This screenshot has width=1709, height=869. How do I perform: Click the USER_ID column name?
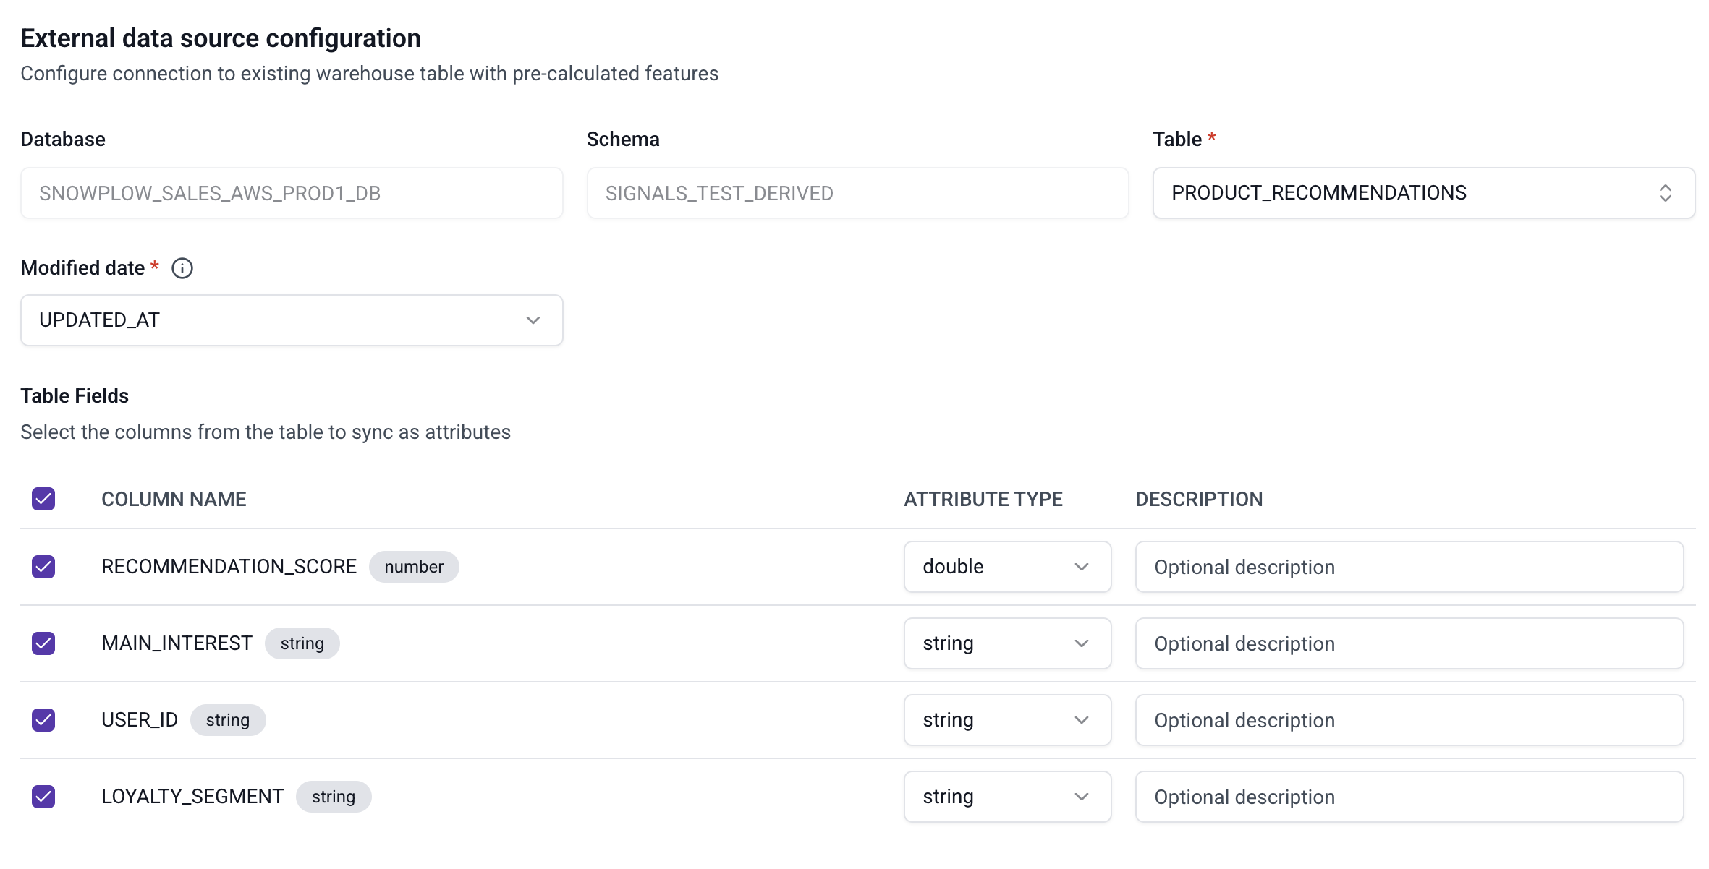140,720
